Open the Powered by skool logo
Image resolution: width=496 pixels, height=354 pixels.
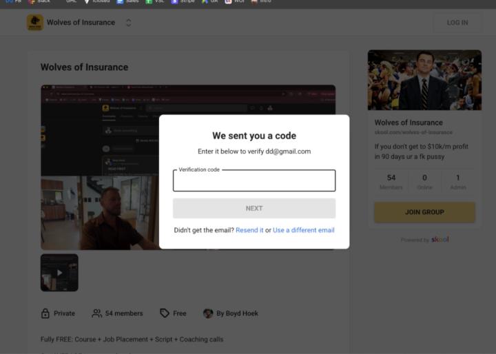pyautogui.click(x=440, y=240)
